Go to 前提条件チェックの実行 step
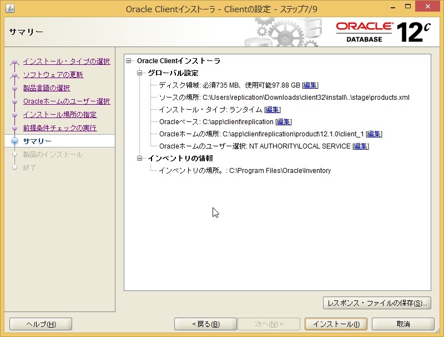444x337 pixels. pyautogui.click(x=60, y=128)
